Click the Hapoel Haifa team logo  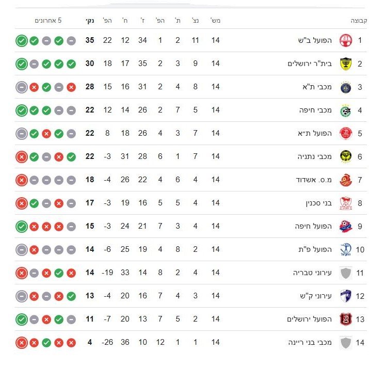tap(345, 226)
